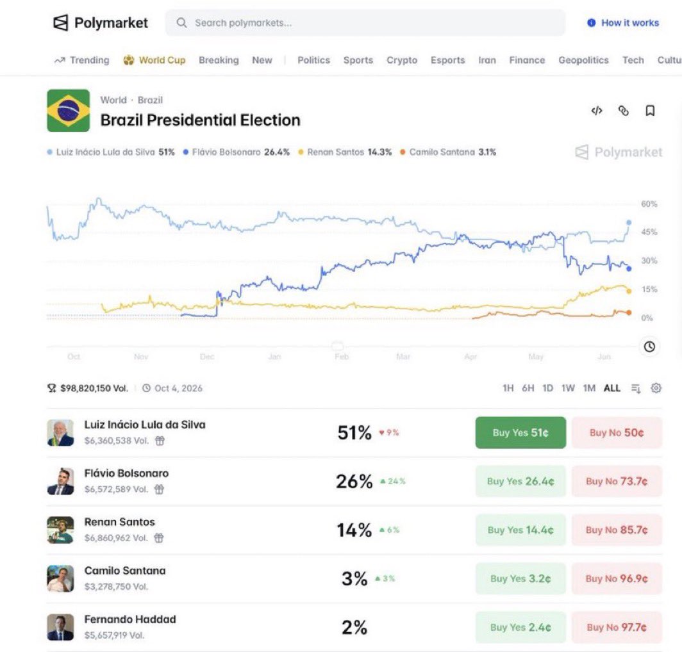Open the World Cup tab
This screenshot has width=682, height=652.
point(154,60)
